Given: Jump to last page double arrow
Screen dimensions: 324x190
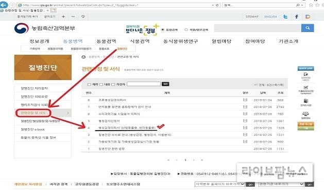Looking at the screenshot, I should pyautogui.click(x=202, y=160).
